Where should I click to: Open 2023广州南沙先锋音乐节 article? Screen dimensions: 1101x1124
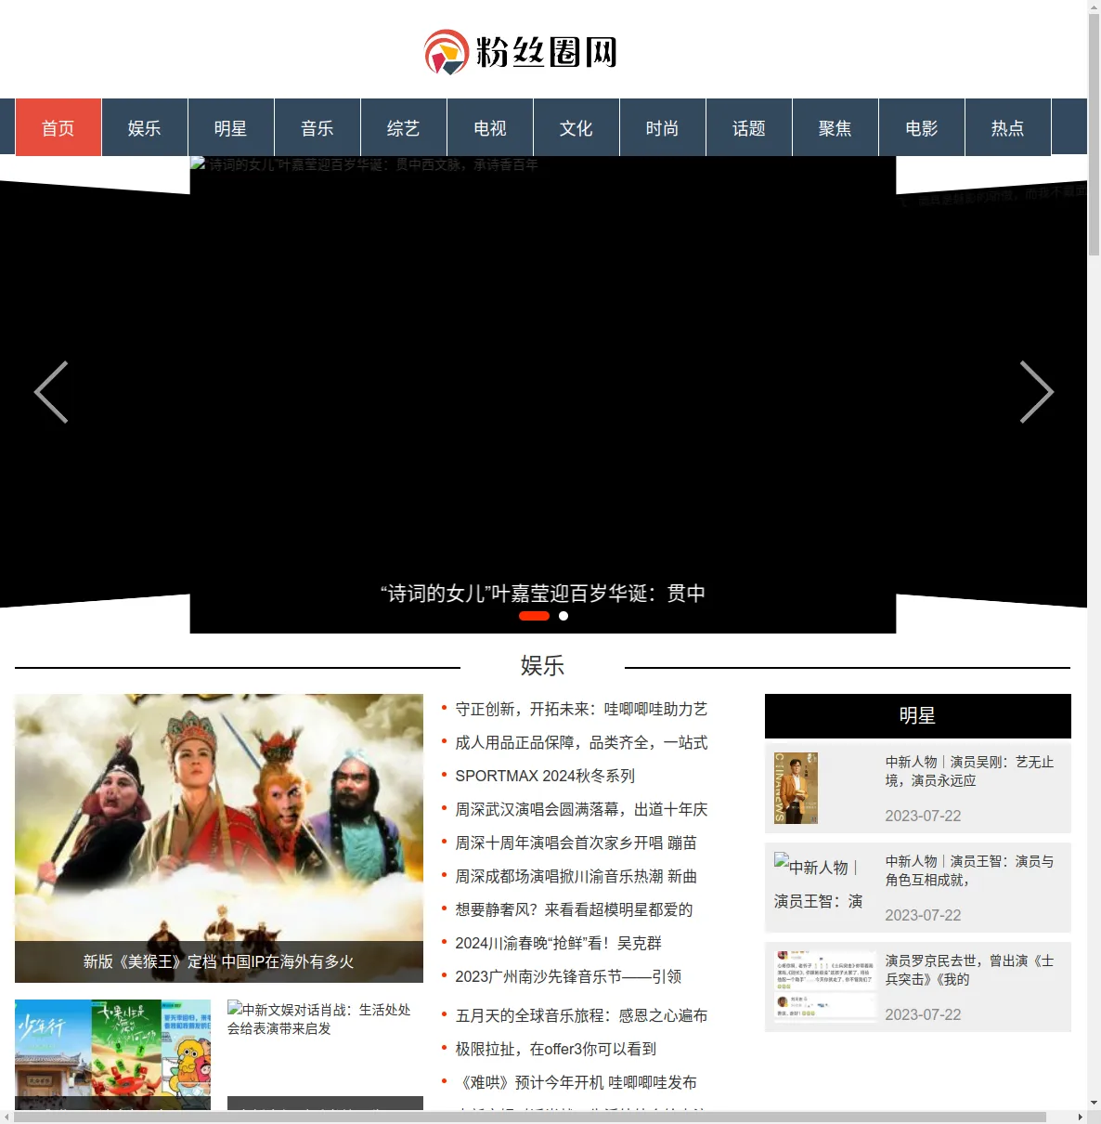(x=568, y=976)
